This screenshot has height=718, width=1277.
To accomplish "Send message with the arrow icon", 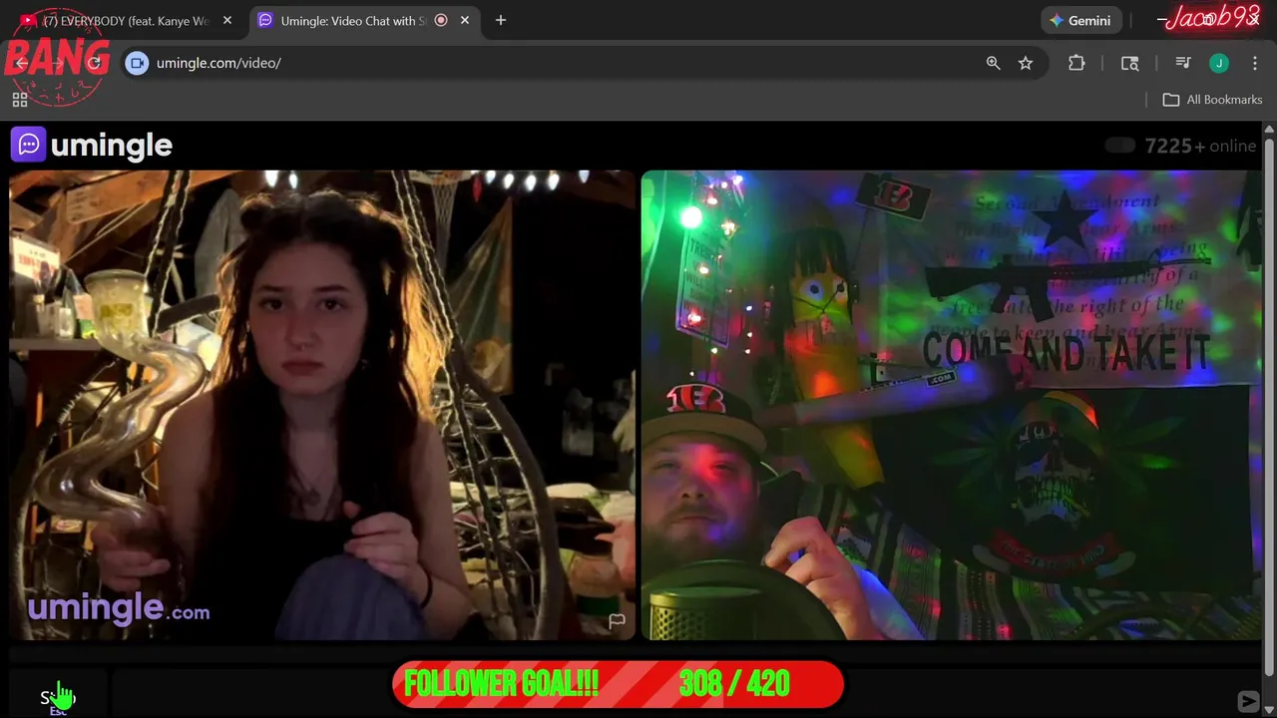I will pos(1248,701).
